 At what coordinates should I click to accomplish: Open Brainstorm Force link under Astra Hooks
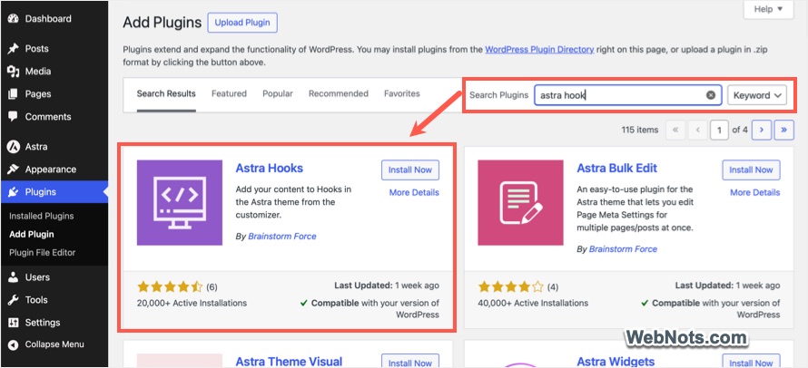(282, 237)
